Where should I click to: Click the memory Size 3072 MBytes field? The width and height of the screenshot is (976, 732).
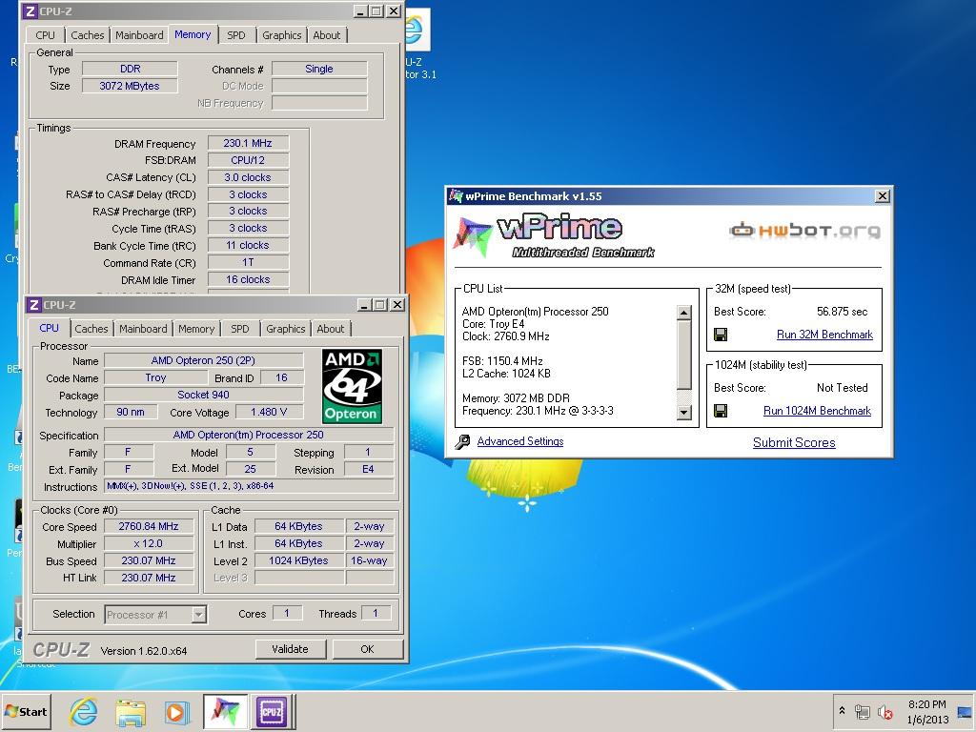point(130,86)
